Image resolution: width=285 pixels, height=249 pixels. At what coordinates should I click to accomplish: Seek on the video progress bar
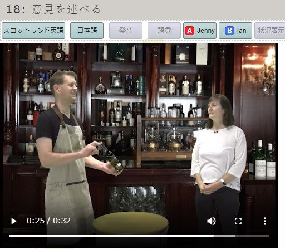click(x=139, y=236)
